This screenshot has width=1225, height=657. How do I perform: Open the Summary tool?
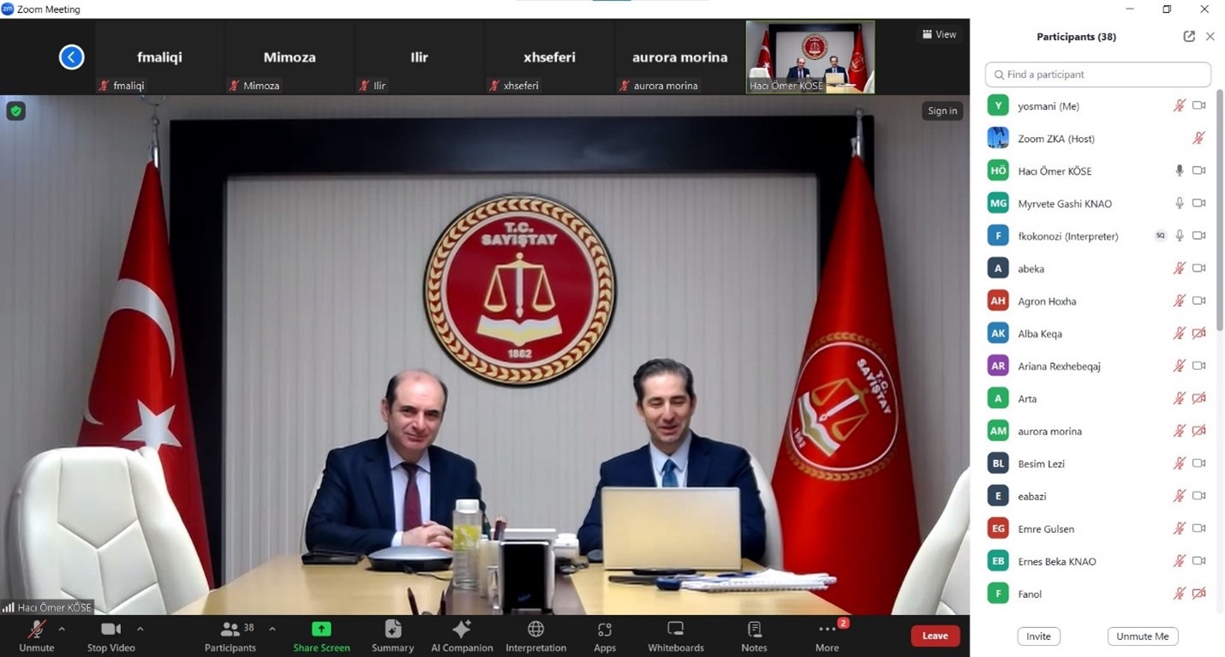click(x=393, y=635)
